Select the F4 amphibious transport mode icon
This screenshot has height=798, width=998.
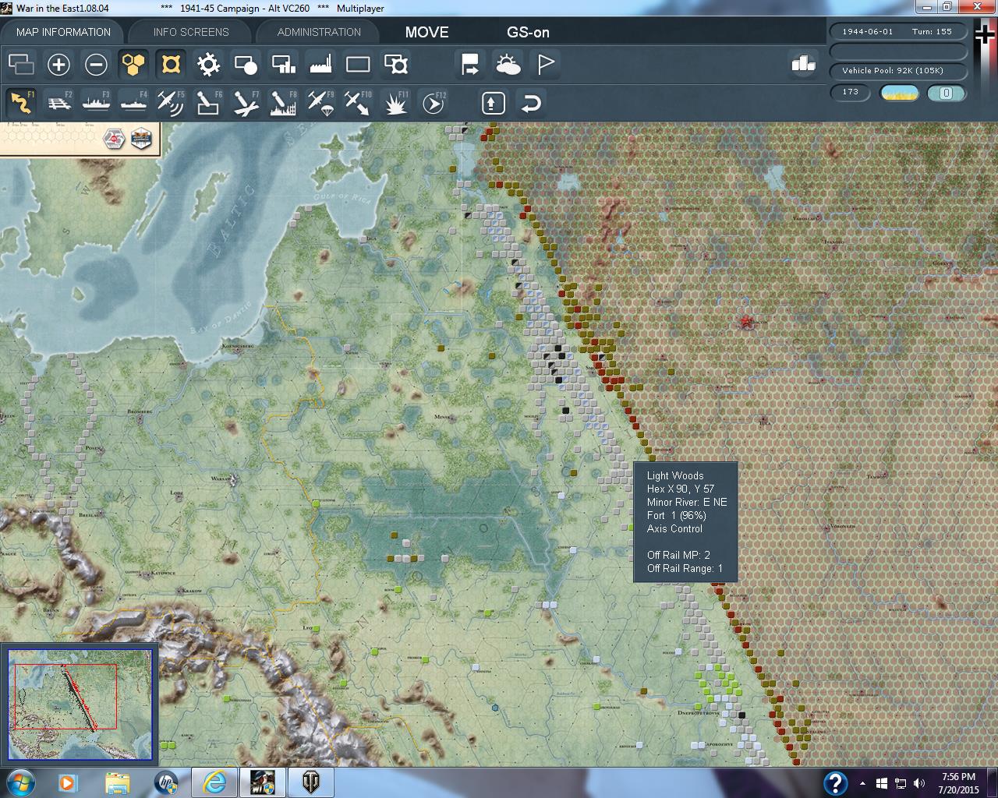click(133, 103)
